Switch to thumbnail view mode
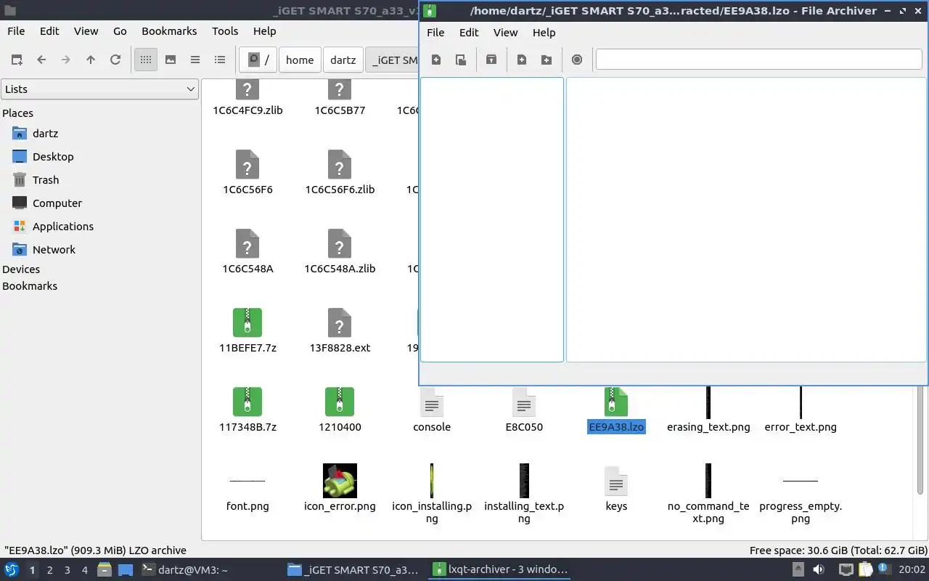Image resolution: width=929 pixels, height=581 pixels. click(x=171, y=60)
